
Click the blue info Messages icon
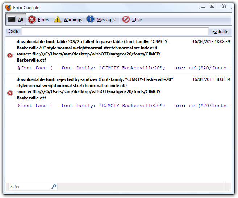[x=91, y=20]
